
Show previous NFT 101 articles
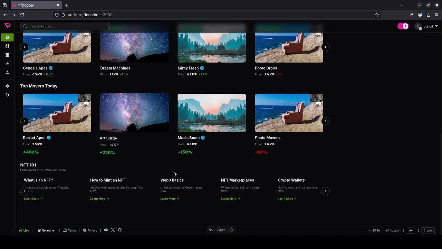24,191
